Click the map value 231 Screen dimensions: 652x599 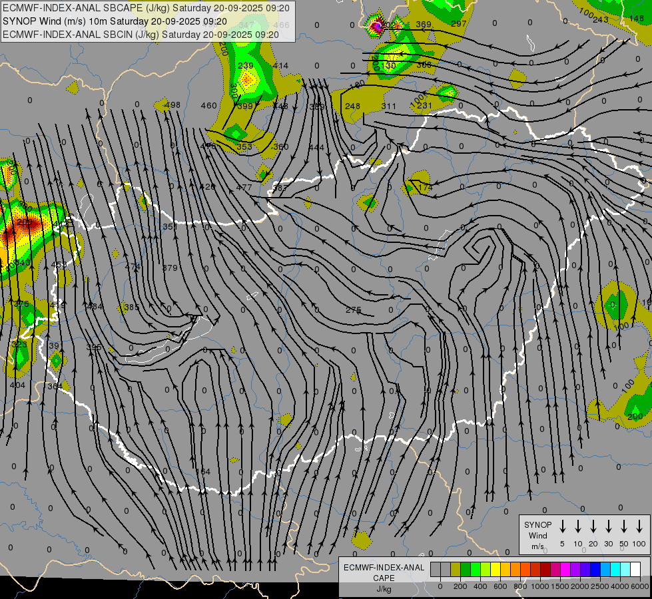coord(424,106)
